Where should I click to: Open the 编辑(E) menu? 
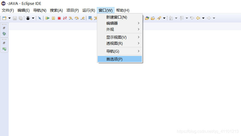coord(24,10)
